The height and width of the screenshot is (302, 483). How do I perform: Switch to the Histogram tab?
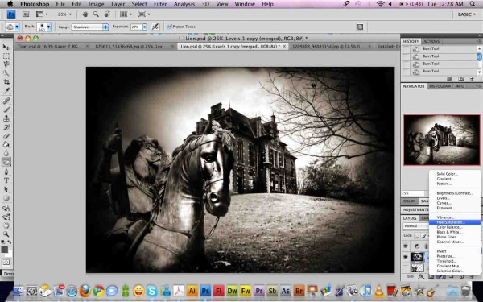(440, 86)
